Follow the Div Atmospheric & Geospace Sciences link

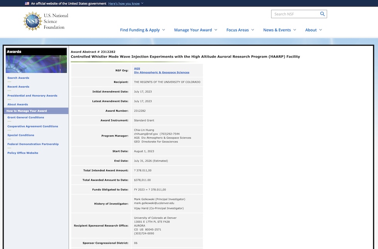pos(162,72)
